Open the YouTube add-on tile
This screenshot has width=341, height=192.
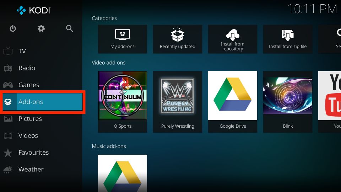click(330, 102)
